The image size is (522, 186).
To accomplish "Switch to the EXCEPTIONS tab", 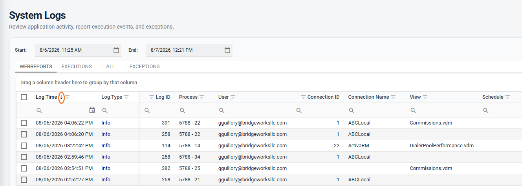I will pyautogui.click(x=145, y=67).
